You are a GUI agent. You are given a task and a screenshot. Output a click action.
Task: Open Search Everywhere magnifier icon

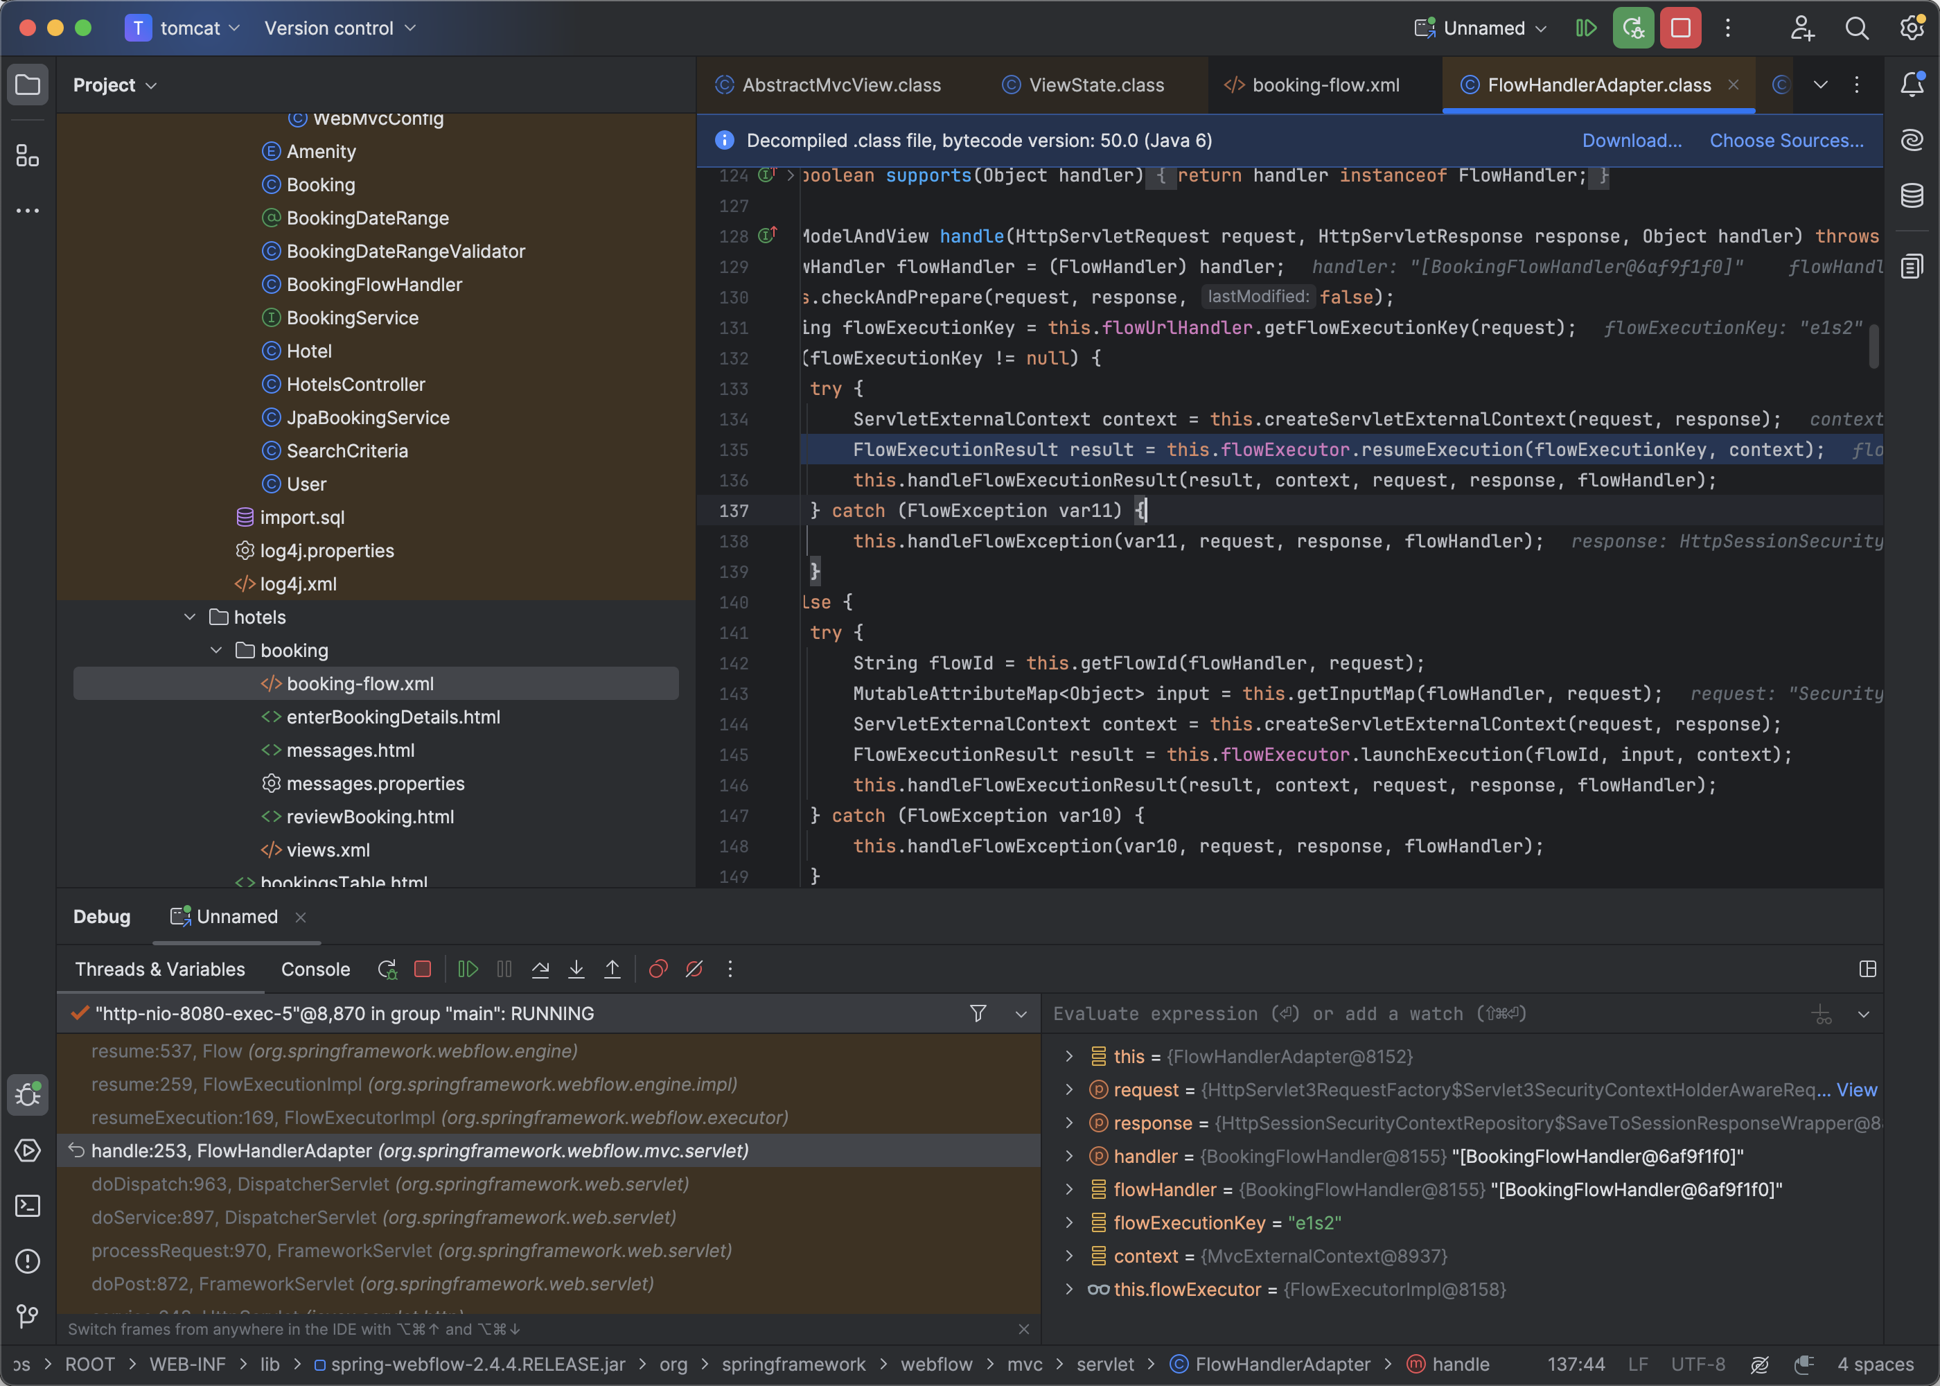click(1856, 28)
